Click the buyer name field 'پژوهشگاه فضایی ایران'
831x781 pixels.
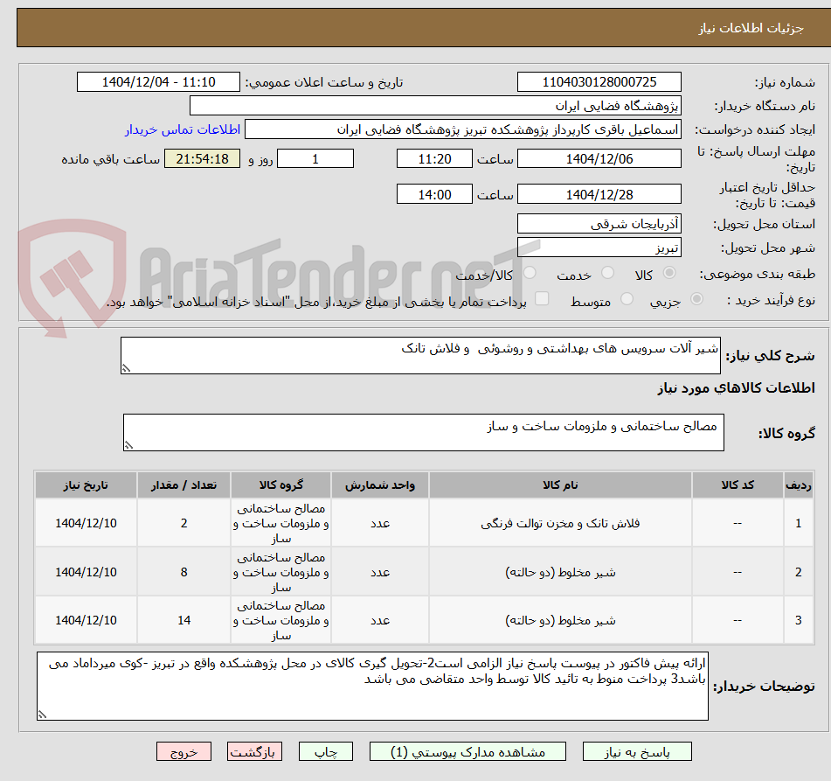(435, 106)
